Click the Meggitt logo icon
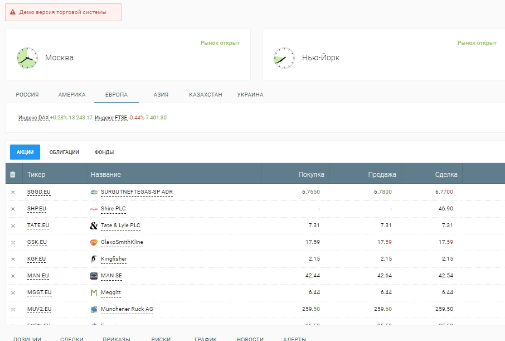The image size is (505, 341). click(x=94, y=292)
